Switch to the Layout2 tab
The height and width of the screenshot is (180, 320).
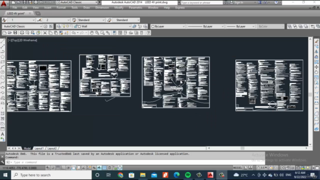52,148
